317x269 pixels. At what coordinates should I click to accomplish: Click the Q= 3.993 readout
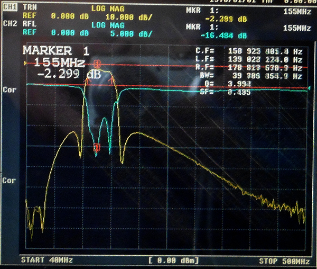[x=227, y=84]
